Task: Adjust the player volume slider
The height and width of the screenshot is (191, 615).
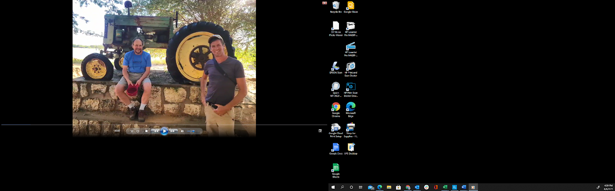Action: coord(193,131)
